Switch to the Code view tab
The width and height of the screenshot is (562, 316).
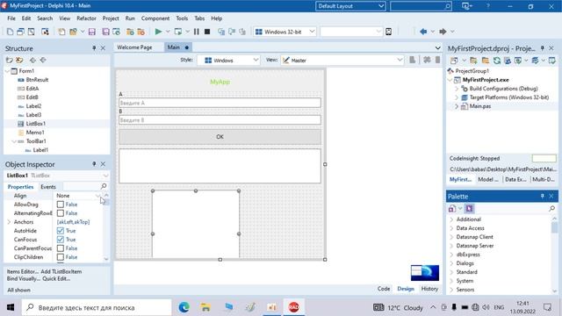point(384,289)
